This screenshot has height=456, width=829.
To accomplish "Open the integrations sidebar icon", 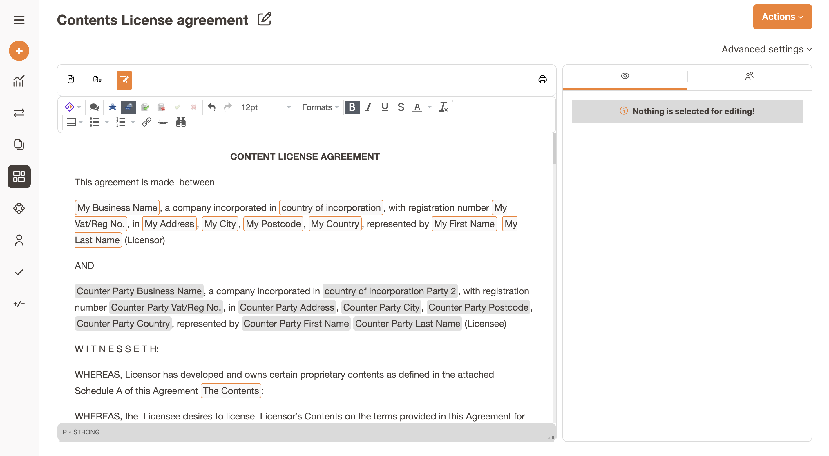I will [x=19, y=208].
